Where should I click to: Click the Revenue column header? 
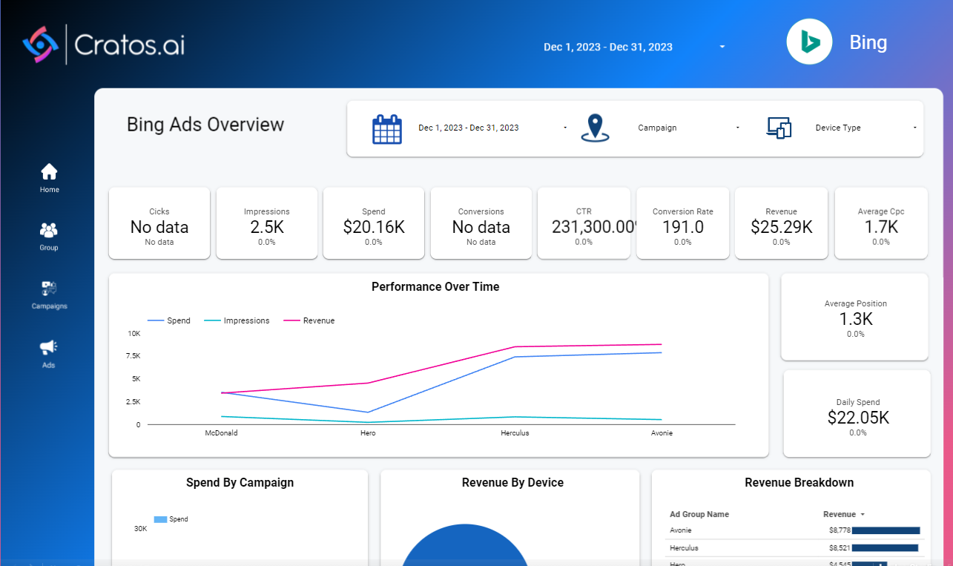tap(840, 514)
